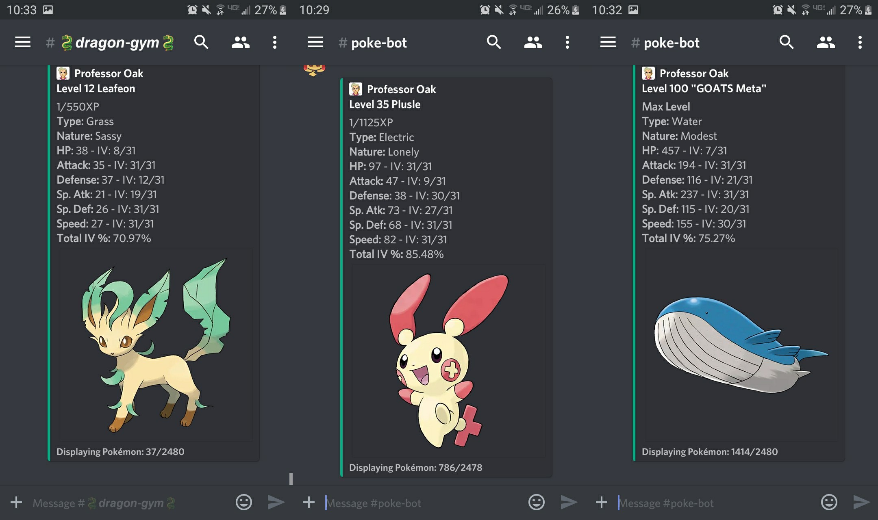Viewport: 878px width, 520px height.
Task: Open the poke-bot overflow menu
Action: click(x=567, y=42)
